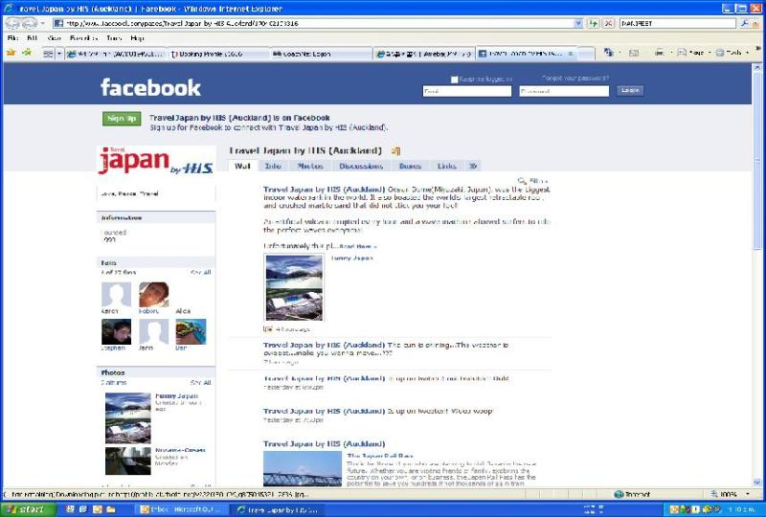Click the system tray clock
The height and width of the screenshot is (517, 766).
(x=741, y=509)
